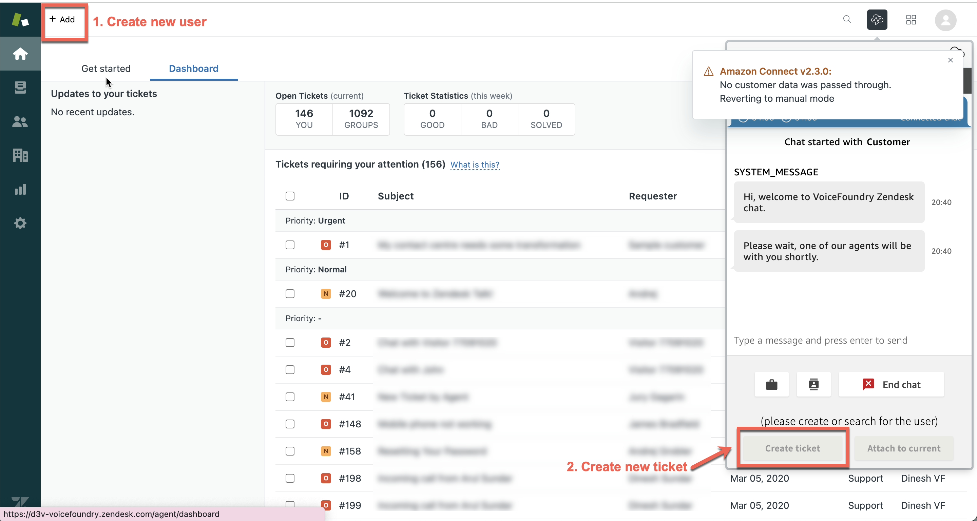
Task: Click the briefcase icon in chat panel
Action: [771, 385]
